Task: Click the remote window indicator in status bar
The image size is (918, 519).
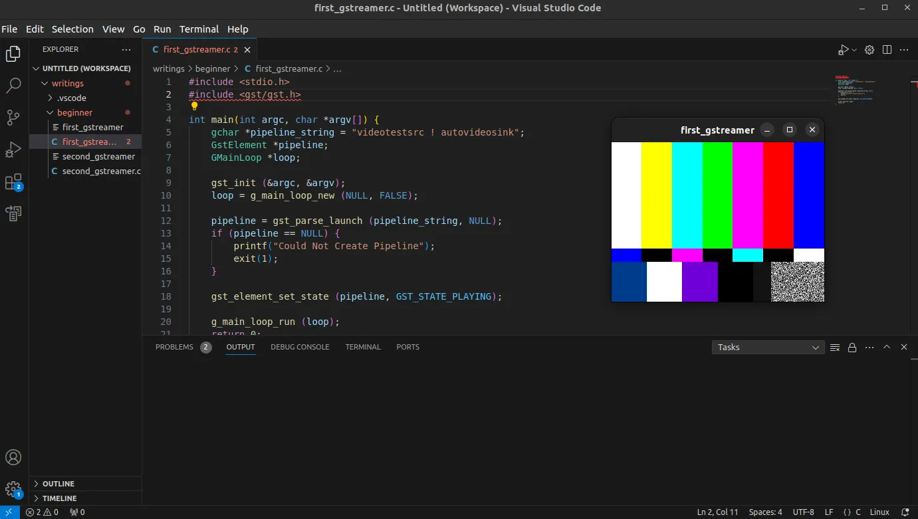Action: [x=9, y=512]
